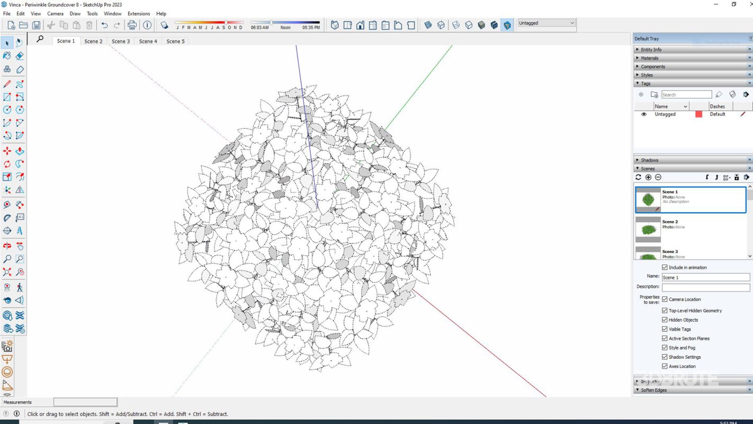This screenshot has height=424, width=753.
Task: Choose the Walk tool
Action: (x=20, y=287)
